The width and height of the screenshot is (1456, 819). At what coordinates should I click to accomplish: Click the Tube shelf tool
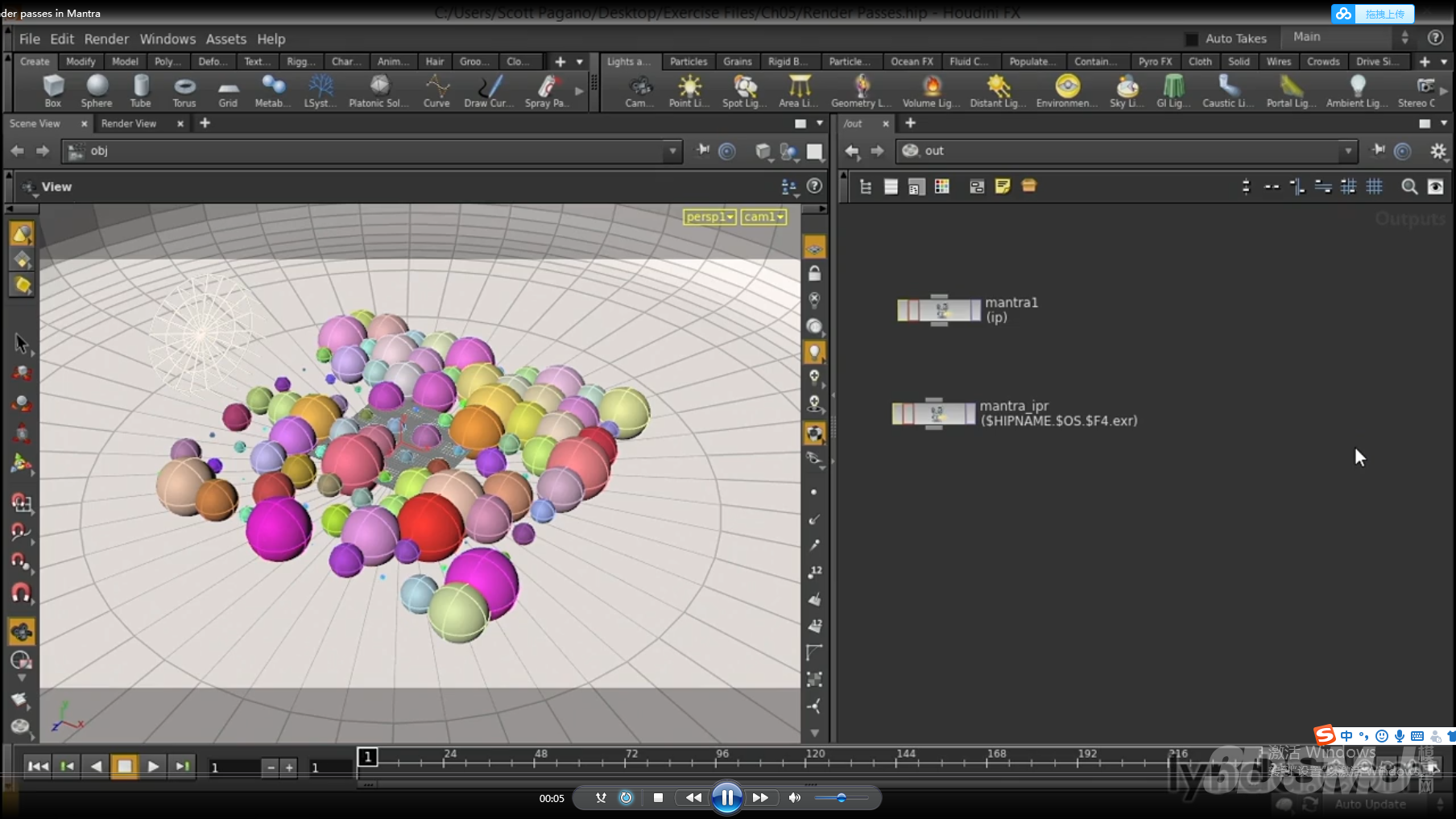click(141, 90)
